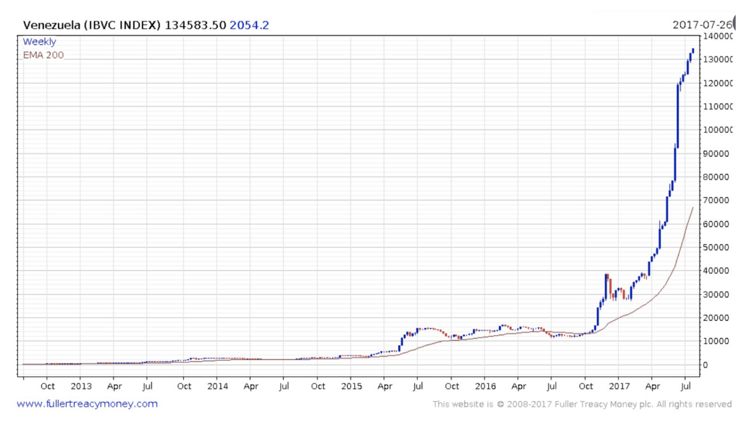
Task: Click the 2014 x-axis year label
Action: tap(217, 386)
